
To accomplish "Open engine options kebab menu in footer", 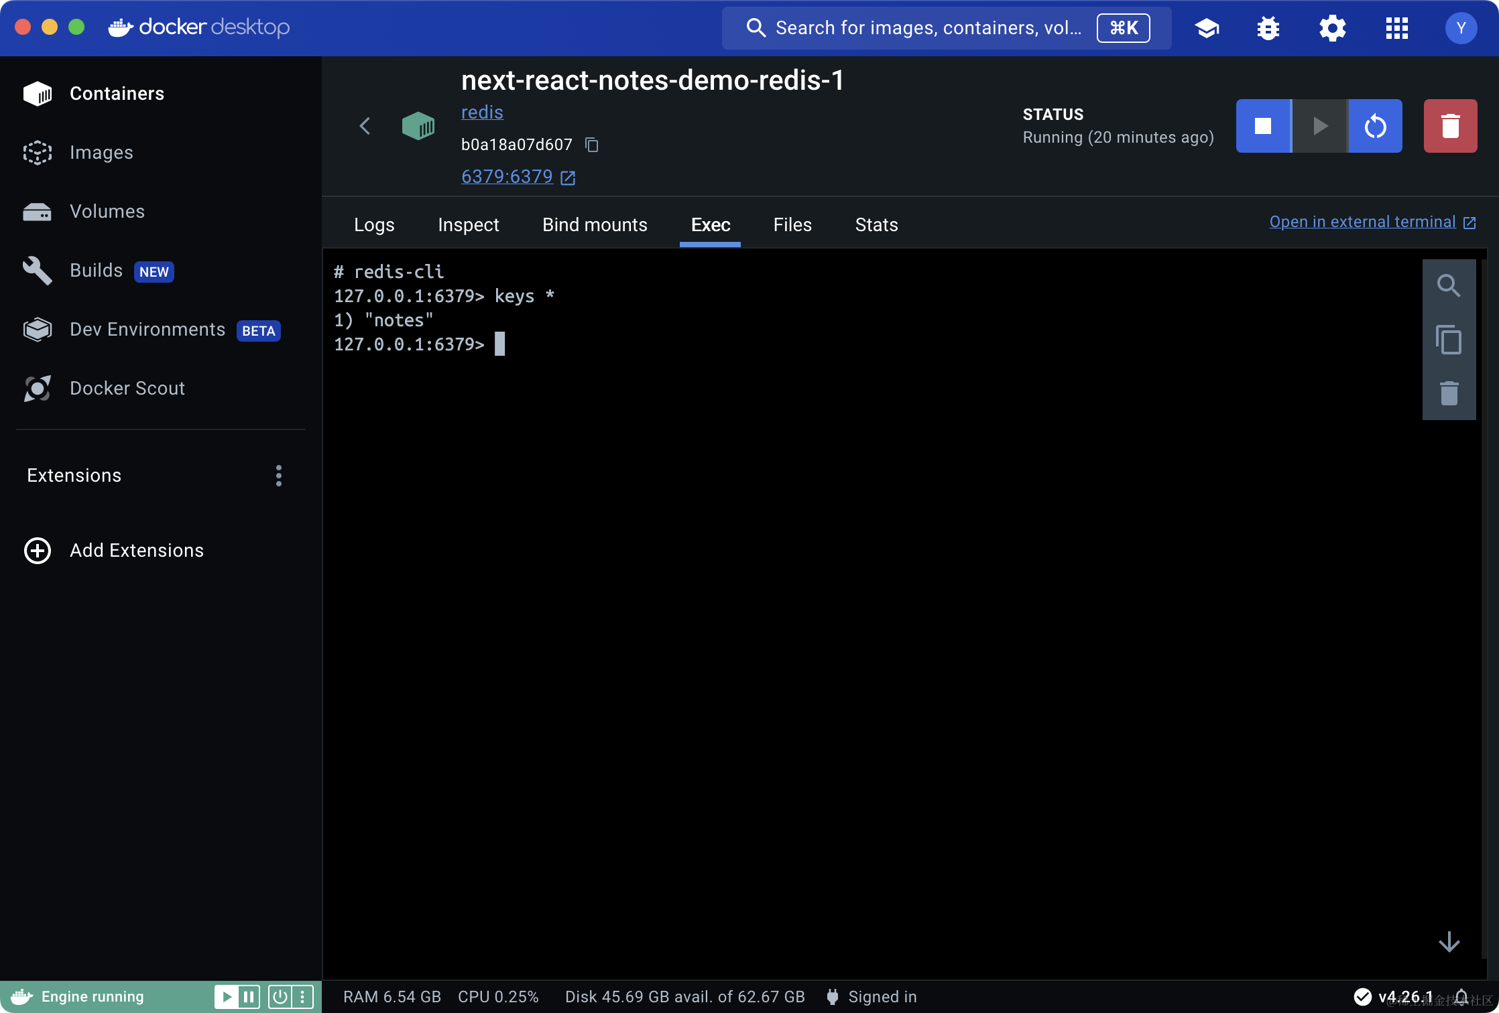I will click(303, 997).
